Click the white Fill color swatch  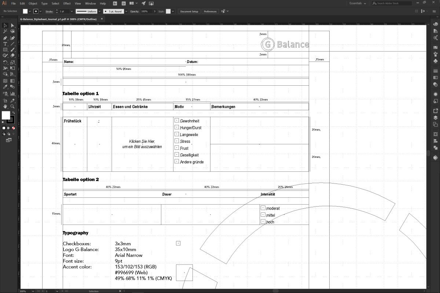coord(5,115)
